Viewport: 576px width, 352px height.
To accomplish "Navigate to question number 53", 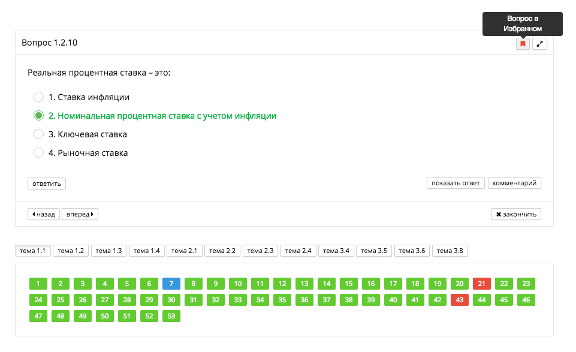I will point(171,316).
